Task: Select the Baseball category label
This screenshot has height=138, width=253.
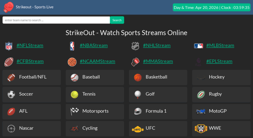Action: tap(91, 77)
